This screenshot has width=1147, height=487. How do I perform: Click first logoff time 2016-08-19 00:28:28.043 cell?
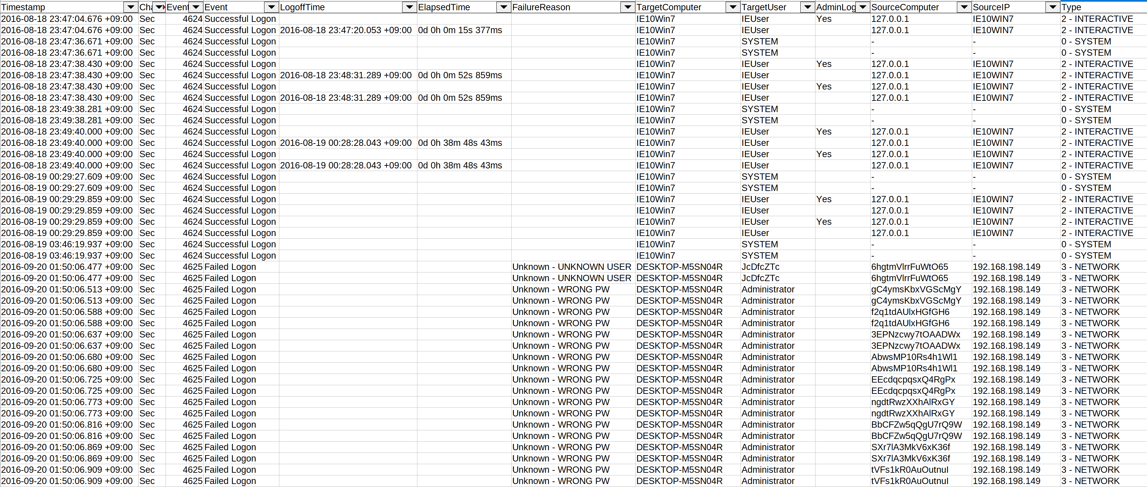(x=348, y=143)
